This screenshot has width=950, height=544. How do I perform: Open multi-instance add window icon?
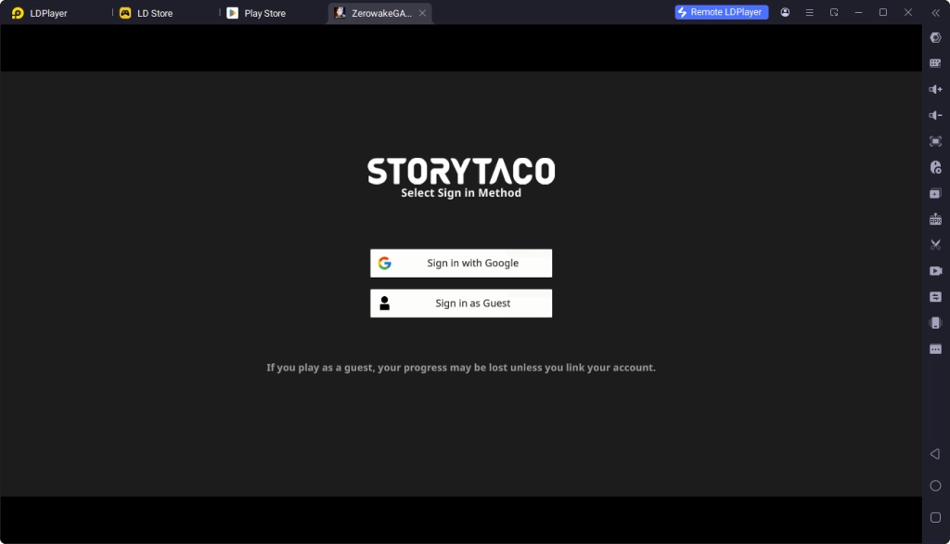[x=935, y=193]
